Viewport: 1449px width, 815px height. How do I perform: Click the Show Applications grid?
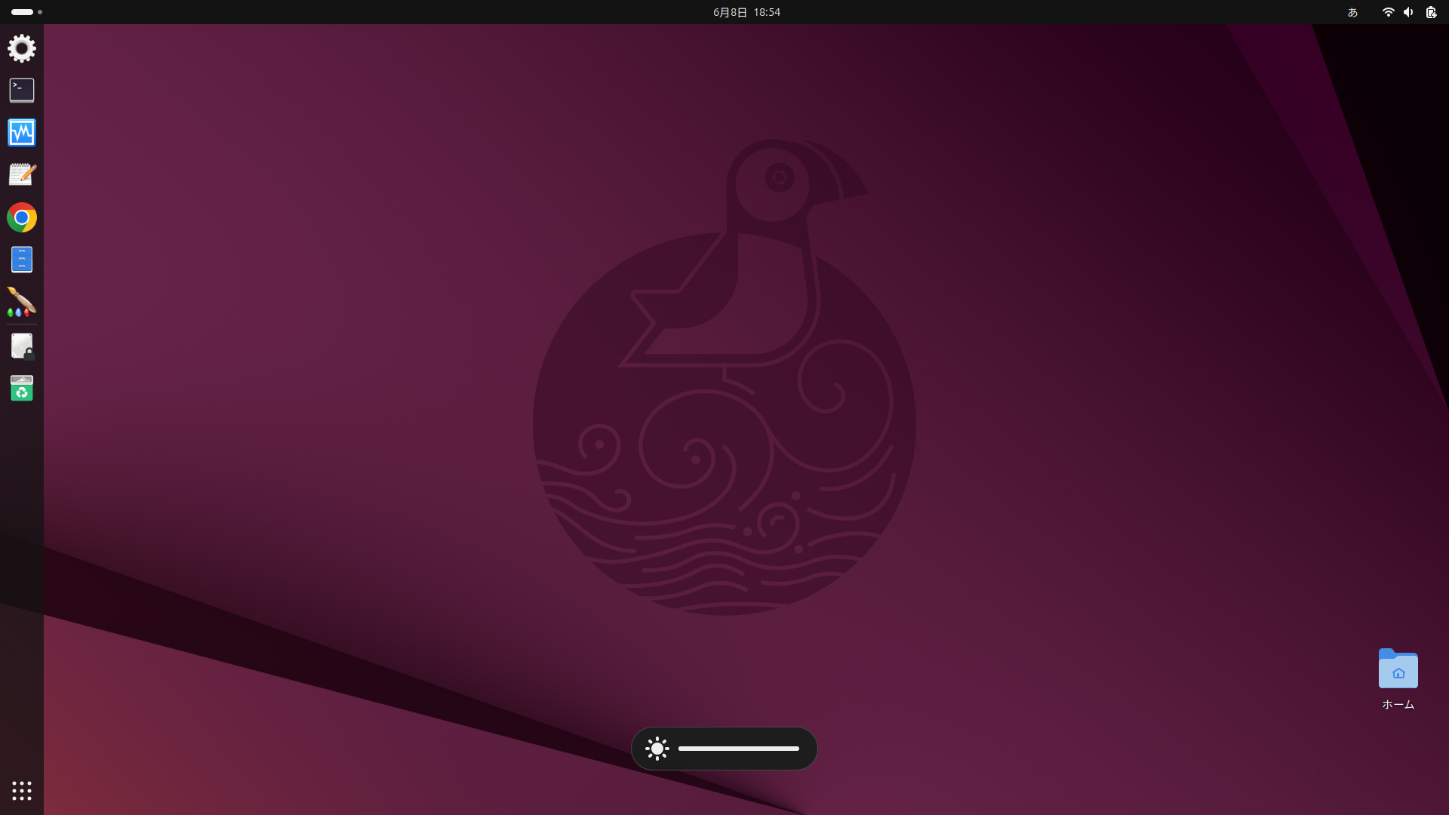21,791
